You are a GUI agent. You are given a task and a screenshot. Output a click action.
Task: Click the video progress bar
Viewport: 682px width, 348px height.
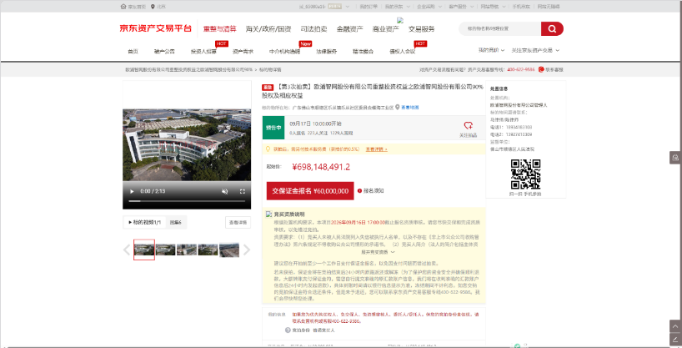click(x=187, y=201)
